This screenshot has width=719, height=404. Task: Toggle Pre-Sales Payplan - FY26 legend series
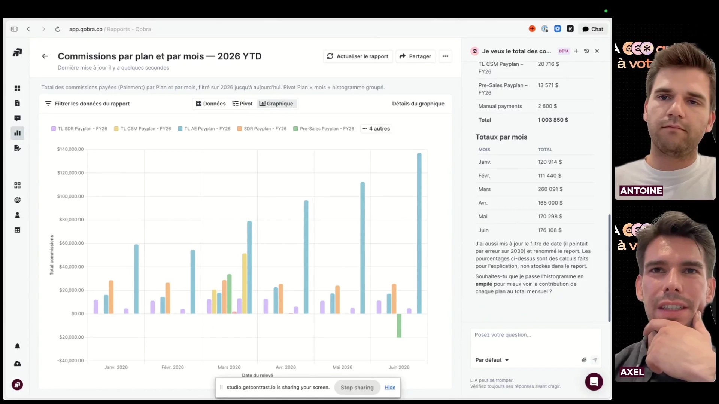click(324, 129)
